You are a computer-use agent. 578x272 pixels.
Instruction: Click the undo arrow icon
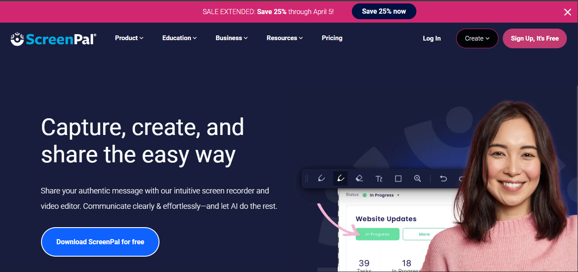(443, 178)
